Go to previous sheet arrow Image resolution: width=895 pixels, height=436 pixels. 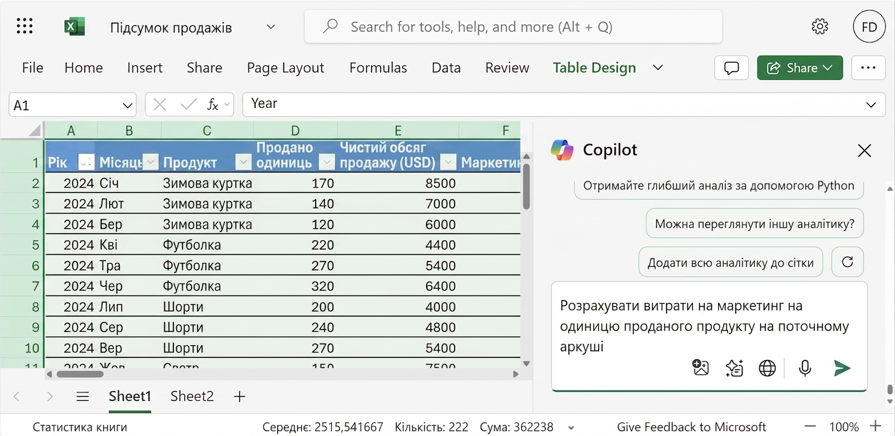tap(16, 397)
